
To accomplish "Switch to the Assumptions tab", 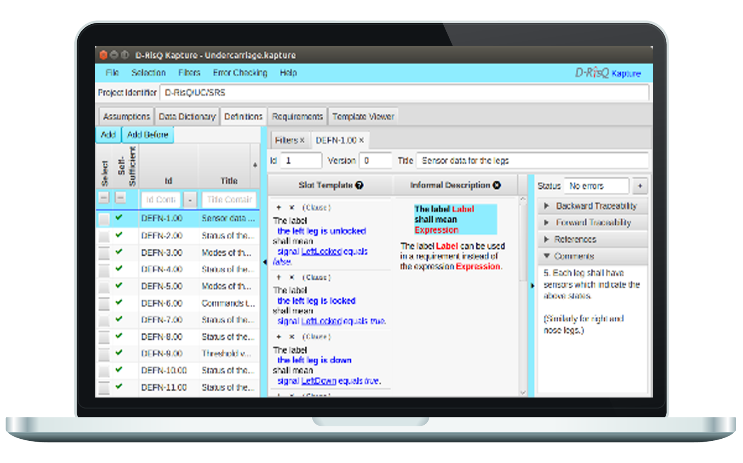I will click(127, 117).
